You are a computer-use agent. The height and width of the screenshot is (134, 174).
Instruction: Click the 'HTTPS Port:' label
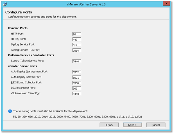[x=18, y=39]
